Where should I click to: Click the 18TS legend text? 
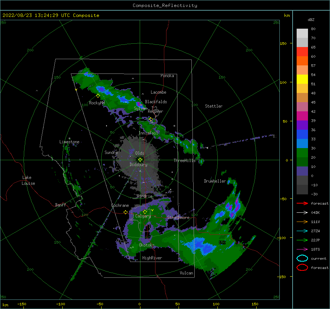(315, 249)
